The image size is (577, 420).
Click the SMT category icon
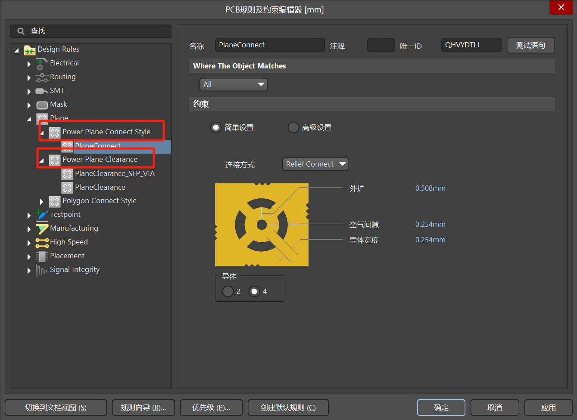(x=42, y=91)
